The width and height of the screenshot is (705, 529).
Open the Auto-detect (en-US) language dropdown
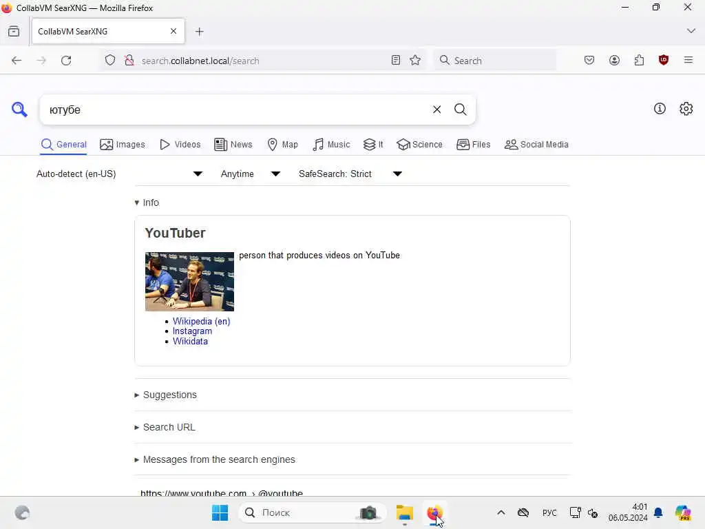[x=119, y=174]
